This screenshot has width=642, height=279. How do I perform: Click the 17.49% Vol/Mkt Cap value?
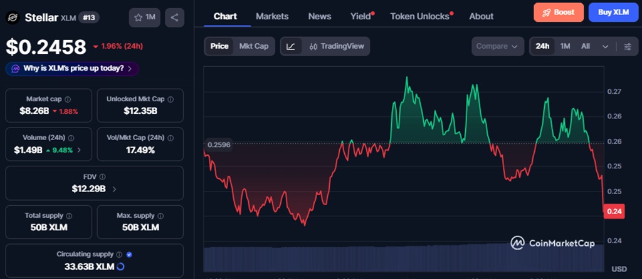[140, 150]
